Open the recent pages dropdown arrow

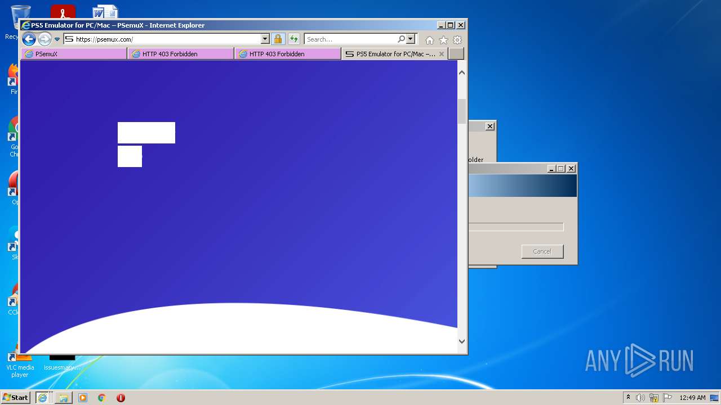click(x=57, y=39)
